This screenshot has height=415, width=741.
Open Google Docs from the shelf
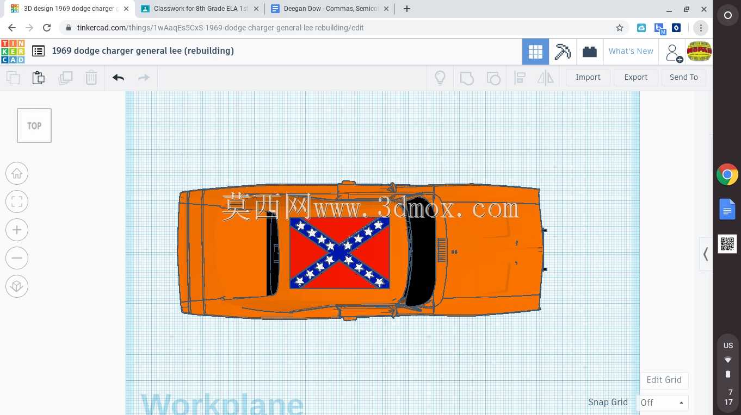coord(727,210)
